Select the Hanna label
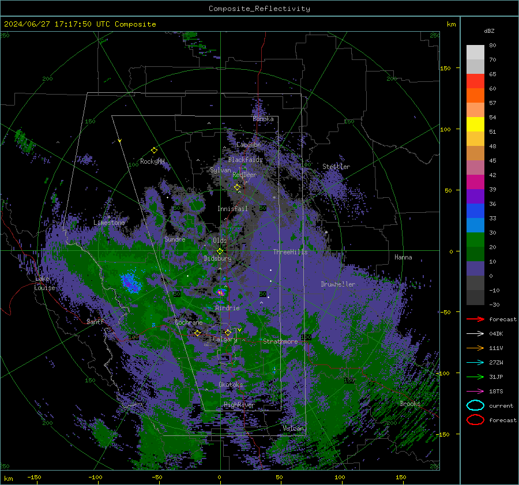Viewport: 519px width, 485px height. click(x=403, y=257)
